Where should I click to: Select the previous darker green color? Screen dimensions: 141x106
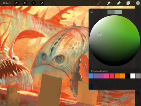tap(111, 12)
